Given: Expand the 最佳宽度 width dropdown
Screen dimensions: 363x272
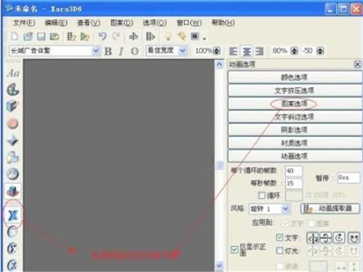Looking at the screenshot, I should [x=183, y=51].
